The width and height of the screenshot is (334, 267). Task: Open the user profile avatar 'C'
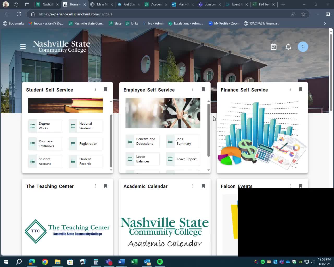(303, 47)
